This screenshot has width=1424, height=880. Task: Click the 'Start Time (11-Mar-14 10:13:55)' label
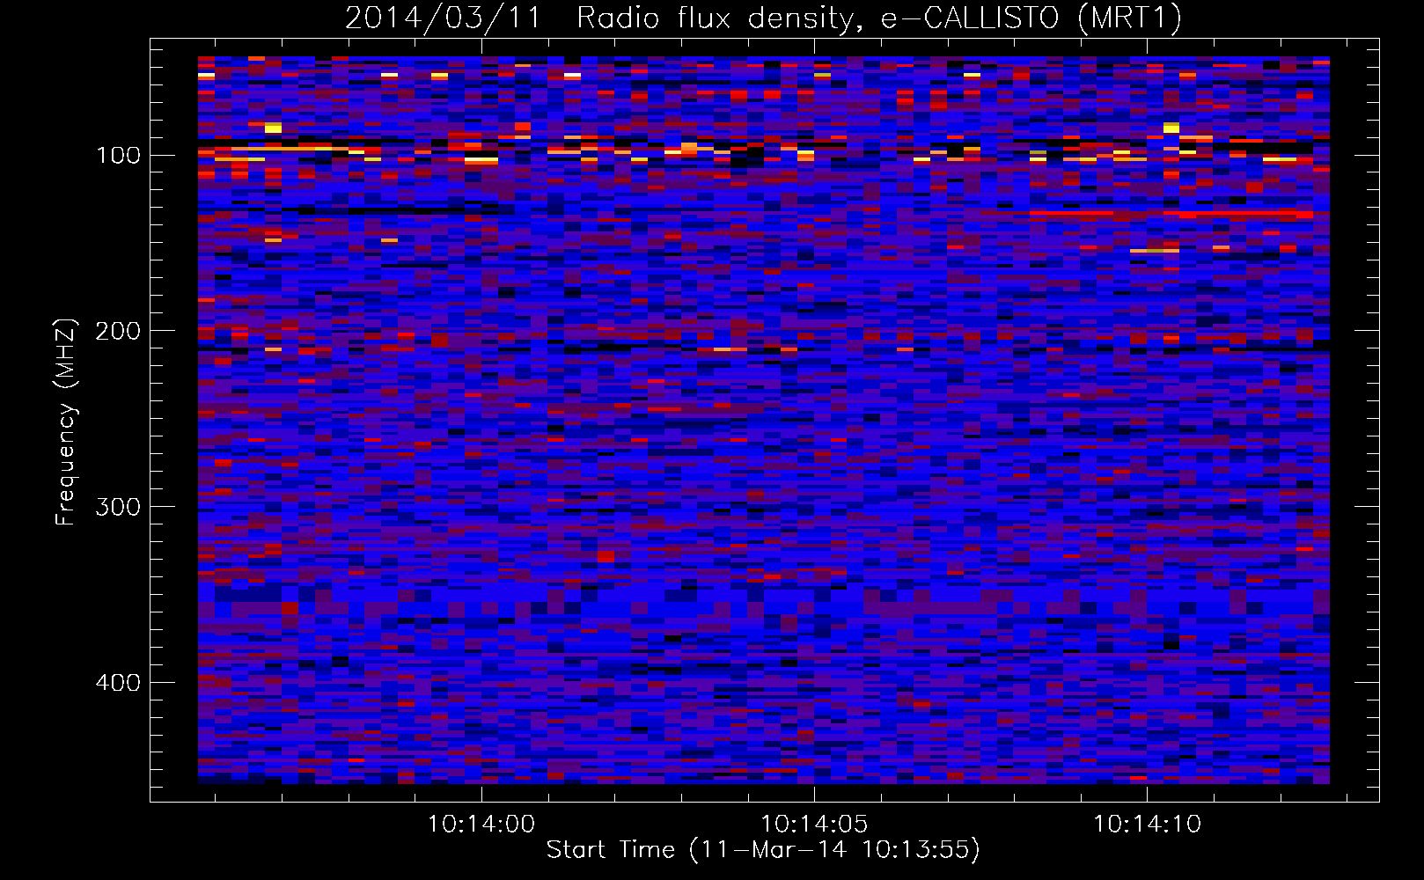point(763,850)
